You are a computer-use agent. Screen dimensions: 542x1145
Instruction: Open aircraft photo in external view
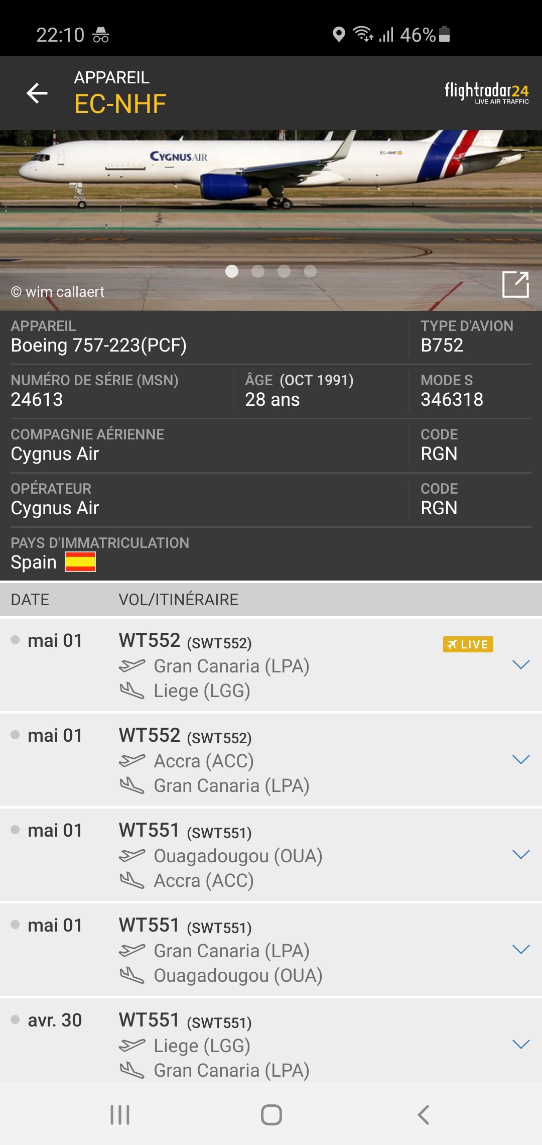pos(515,284)
